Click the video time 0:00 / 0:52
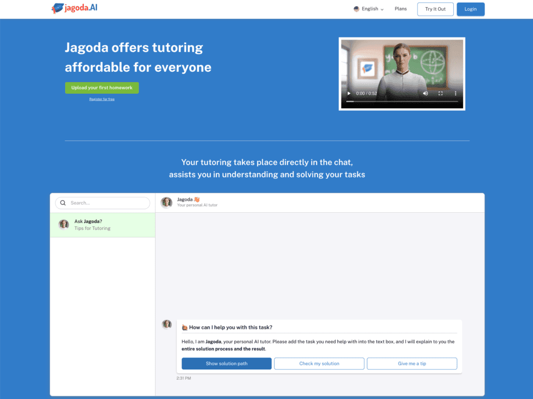533x399 pixels. [x=366, y=94]
